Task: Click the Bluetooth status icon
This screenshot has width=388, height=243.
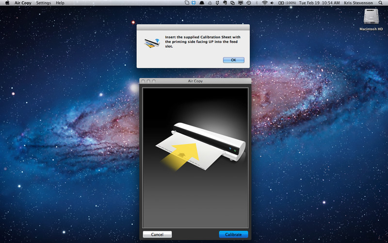Action: coord(257,3)
